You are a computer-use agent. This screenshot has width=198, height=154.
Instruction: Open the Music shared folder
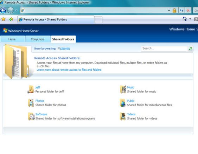[130, 87]
